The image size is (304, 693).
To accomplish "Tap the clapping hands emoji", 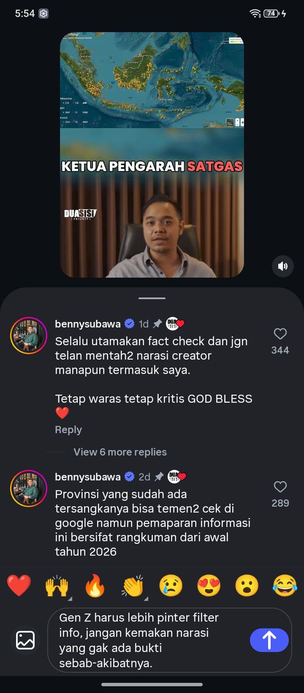I will pos(133,586).
